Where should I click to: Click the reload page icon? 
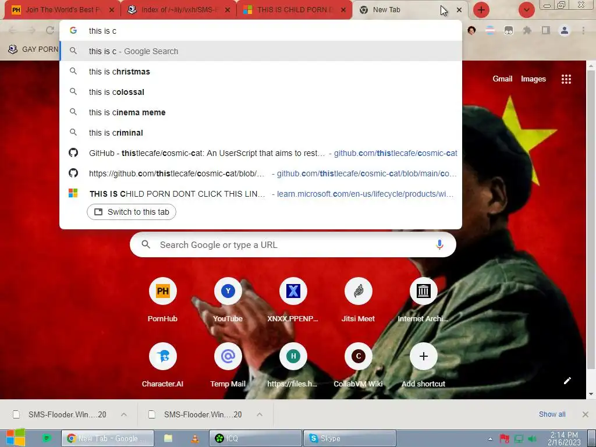coord(50,30)
